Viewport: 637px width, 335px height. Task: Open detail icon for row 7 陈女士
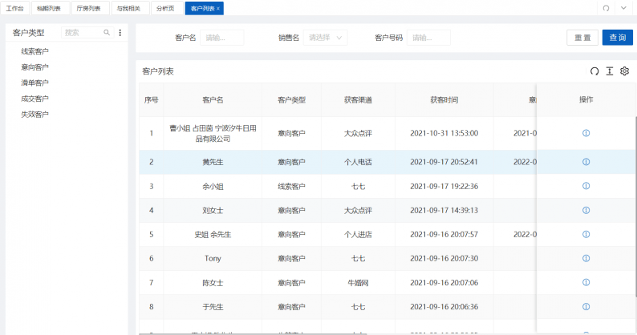pyautogui.click(x=586, y=282)
